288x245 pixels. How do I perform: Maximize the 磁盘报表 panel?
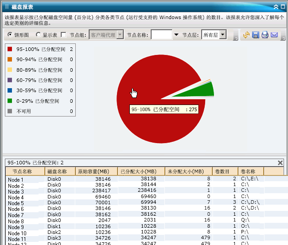[x=283, y=7]
